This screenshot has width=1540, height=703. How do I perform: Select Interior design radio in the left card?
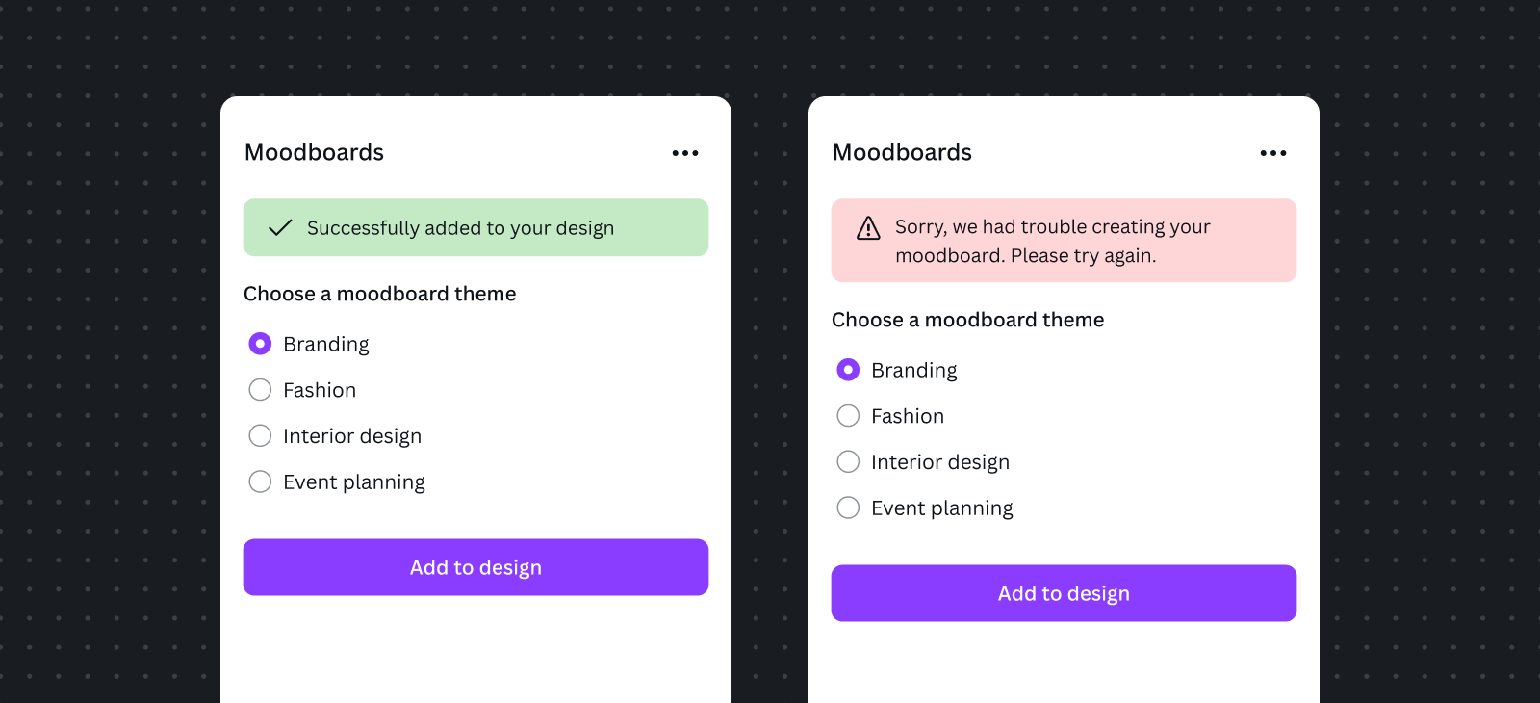click(x=260, y=436)
